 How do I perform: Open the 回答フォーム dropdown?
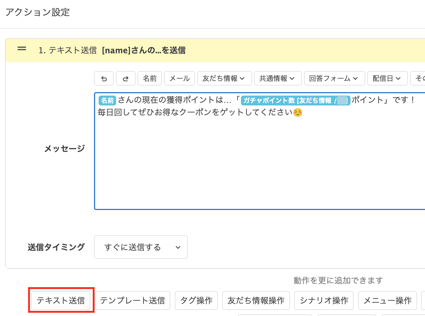point(334,78)
